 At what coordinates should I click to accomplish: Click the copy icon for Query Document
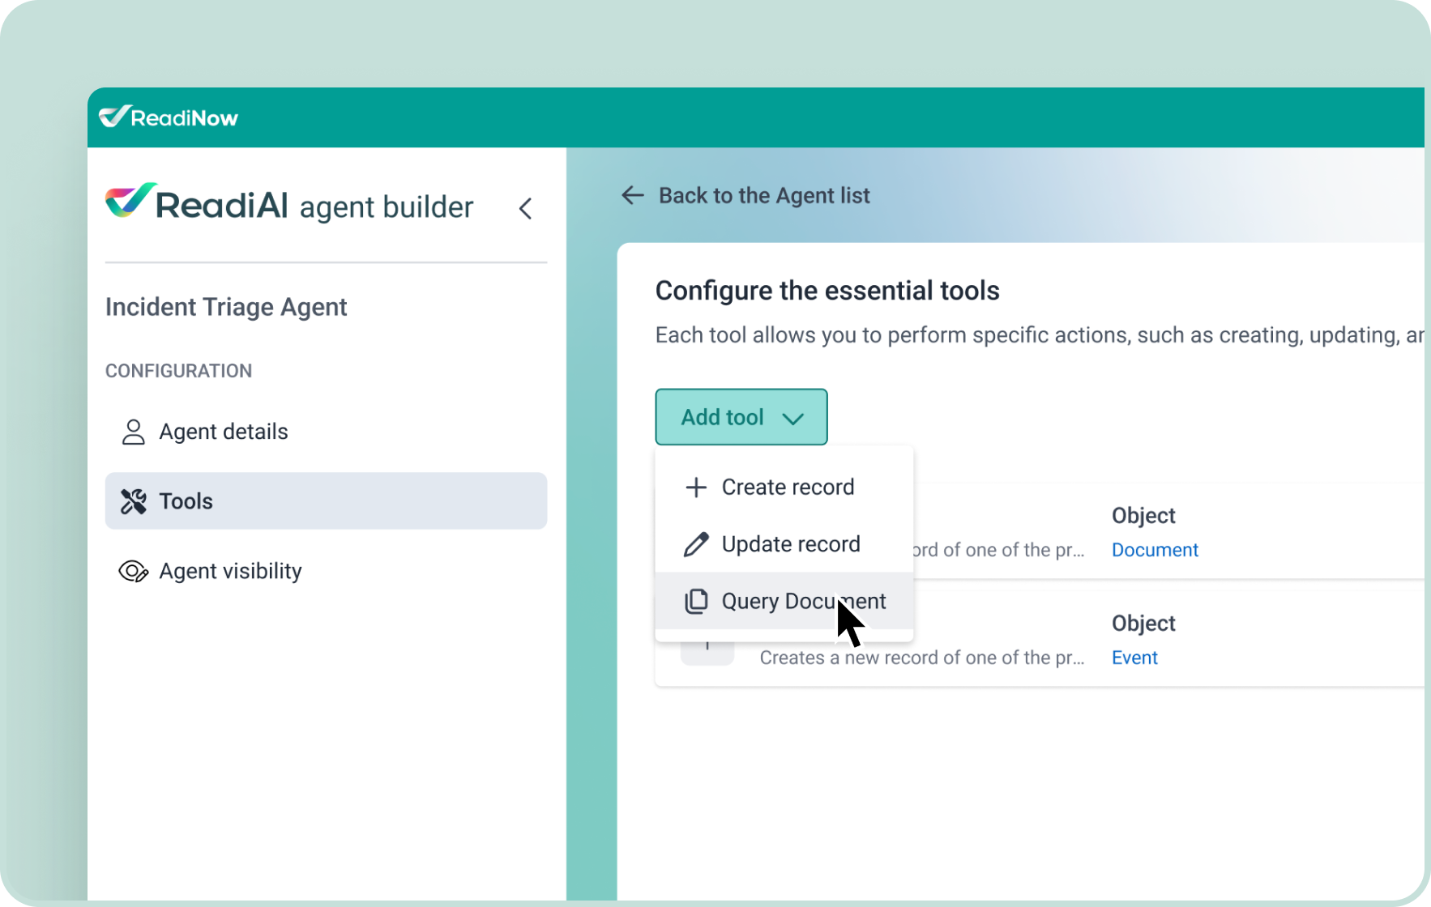pos(695,601)
